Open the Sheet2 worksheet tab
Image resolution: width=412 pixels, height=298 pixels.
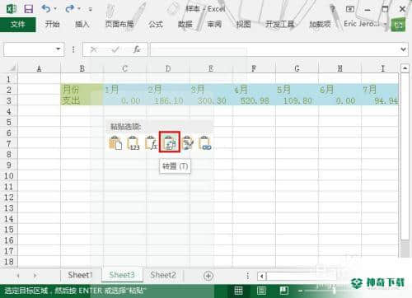pyautogui.click(x=163, y=275)
